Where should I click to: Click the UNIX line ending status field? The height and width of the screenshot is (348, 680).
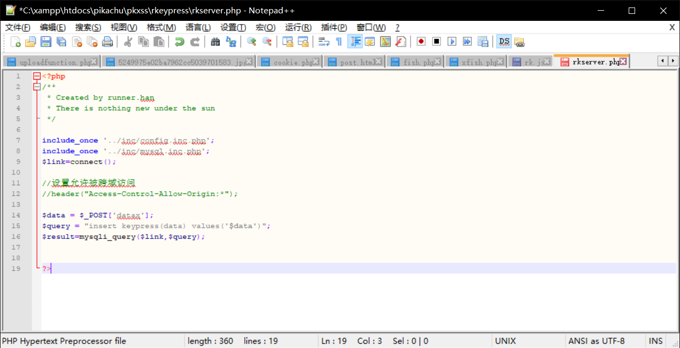(505, 341)
